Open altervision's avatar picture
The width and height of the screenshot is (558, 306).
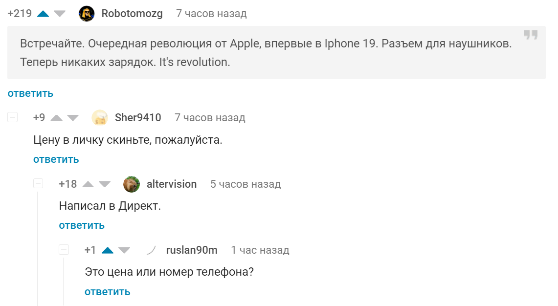click(x=132, y=184)
